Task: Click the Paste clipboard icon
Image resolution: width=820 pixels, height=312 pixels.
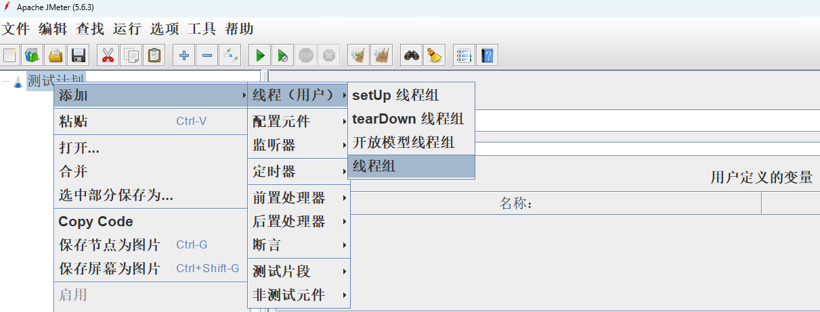Action: pyautogui.click(x=155, y=55)
